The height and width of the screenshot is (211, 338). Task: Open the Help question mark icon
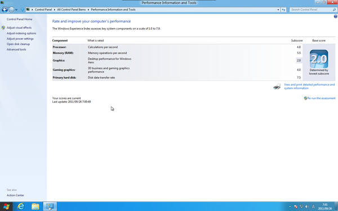(335, 16)
